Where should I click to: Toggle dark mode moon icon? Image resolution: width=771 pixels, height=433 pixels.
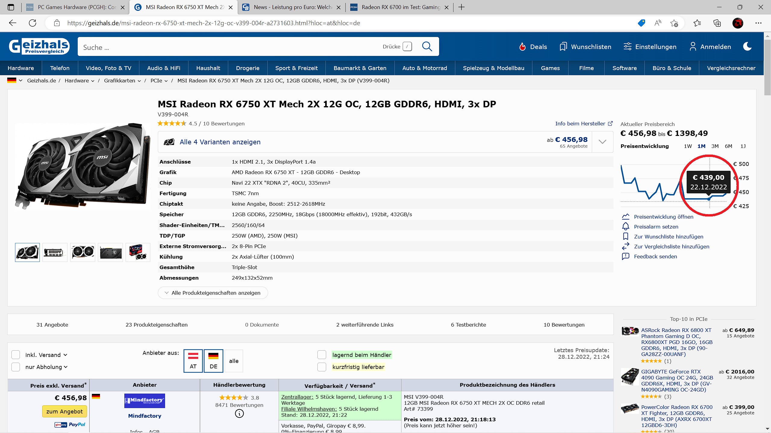[747, 47]
